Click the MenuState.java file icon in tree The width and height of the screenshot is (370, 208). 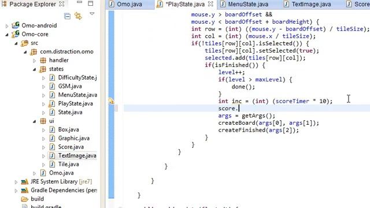(x=52, y=95)
